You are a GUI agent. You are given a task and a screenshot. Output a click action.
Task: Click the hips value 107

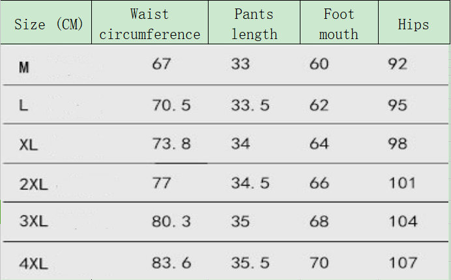[402, 263]
